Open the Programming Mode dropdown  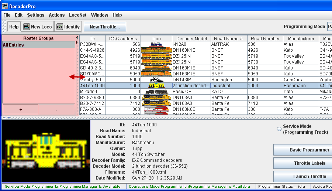click(329, 27)
